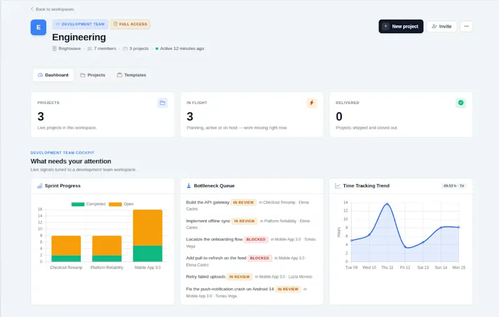Click the Checkout Revamp green bar segment

66,258
